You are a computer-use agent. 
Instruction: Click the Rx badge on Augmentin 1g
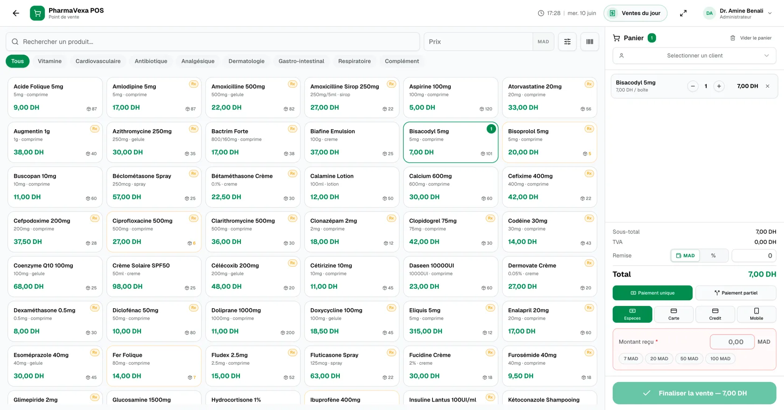click(x=95, y=129)
